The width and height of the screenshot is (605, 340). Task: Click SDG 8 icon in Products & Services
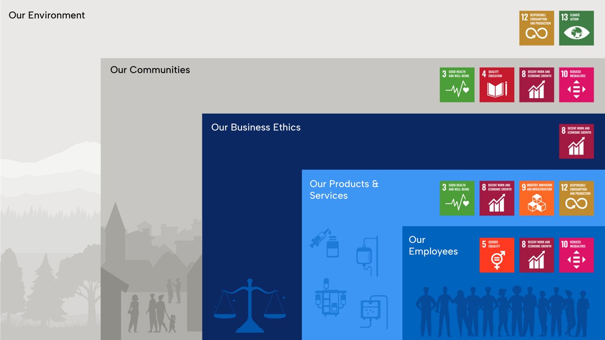497,198
